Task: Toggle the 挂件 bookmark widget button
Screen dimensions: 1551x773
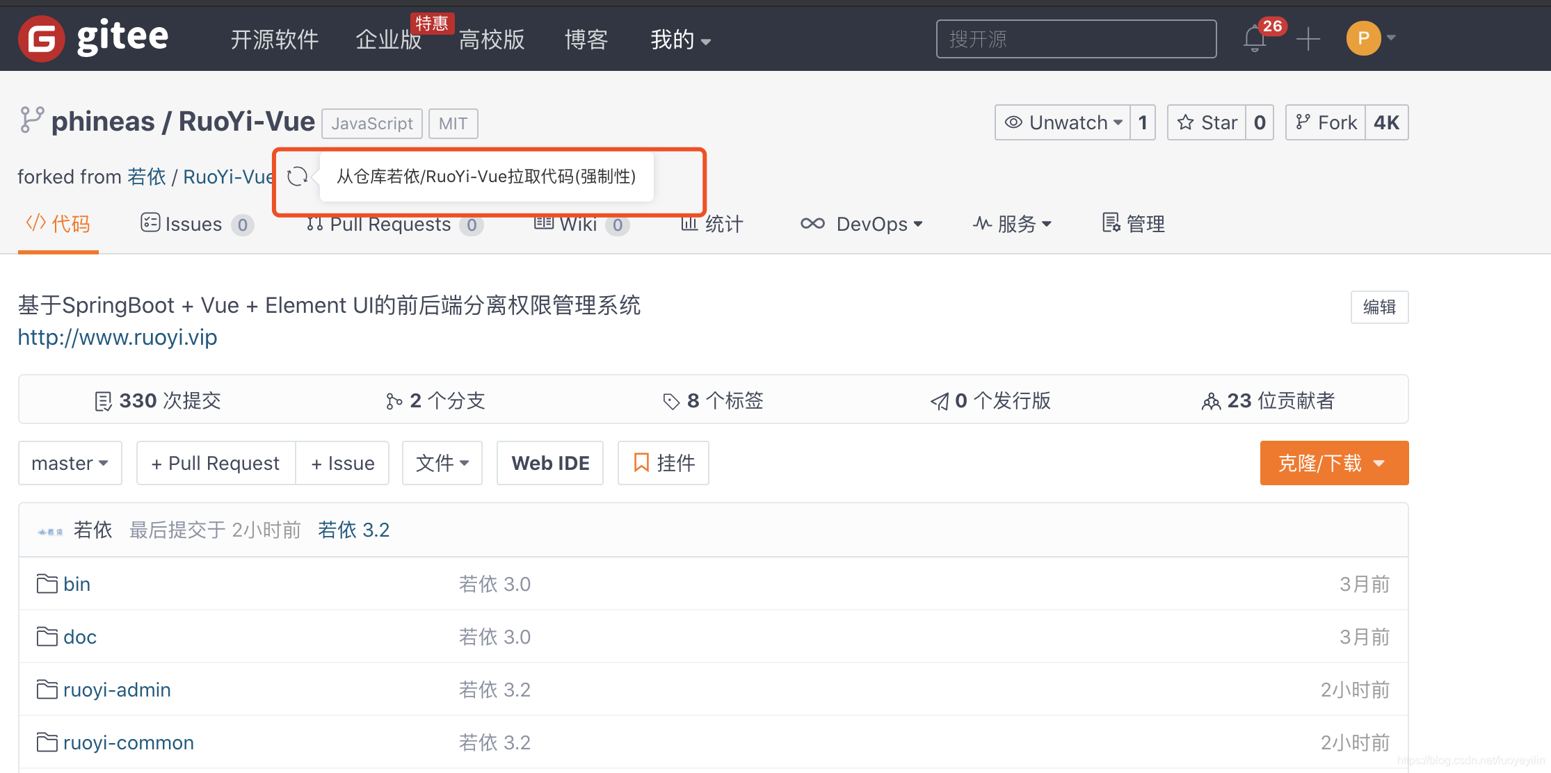Action: coord(664,463)
